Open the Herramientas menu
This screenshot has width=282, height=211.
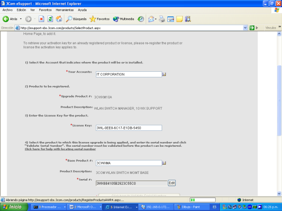click(x=65, y=10)
